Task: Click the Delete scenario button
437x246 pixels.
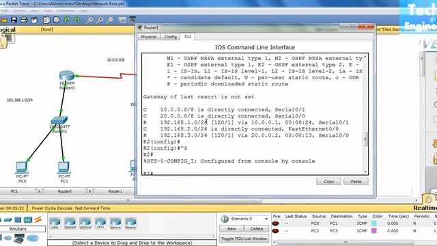Action: (257, 229)
